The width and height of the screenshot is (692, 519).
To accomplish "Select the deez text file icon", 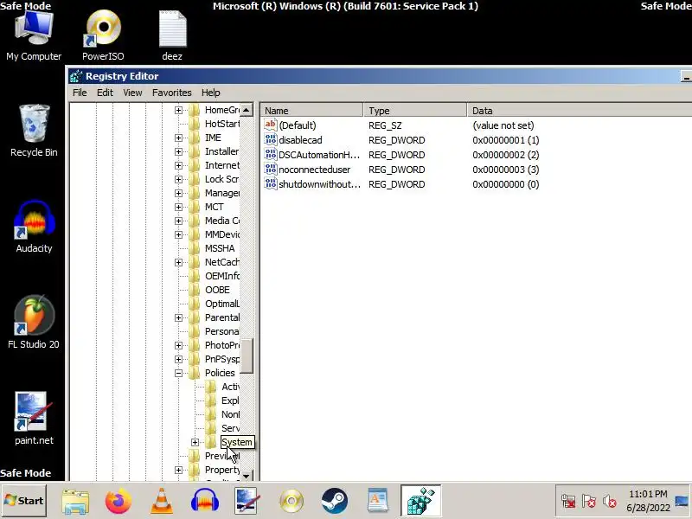I will [x=172, y=35].
